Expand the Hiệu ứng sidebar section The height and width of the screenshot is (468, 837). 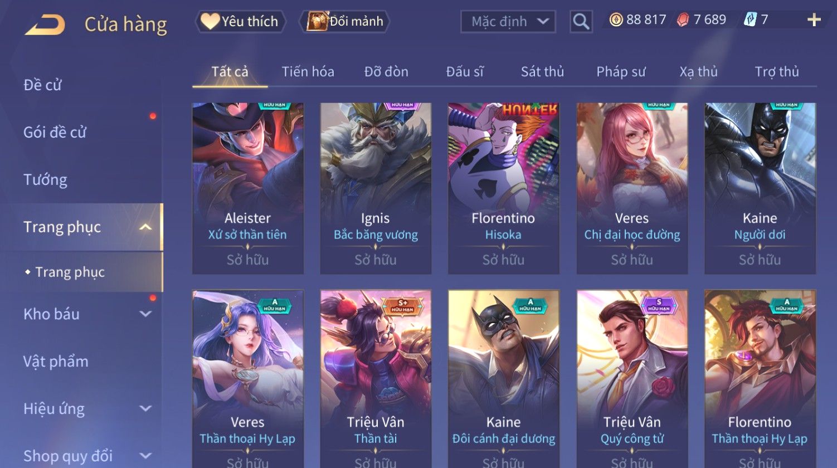(145, 409)
